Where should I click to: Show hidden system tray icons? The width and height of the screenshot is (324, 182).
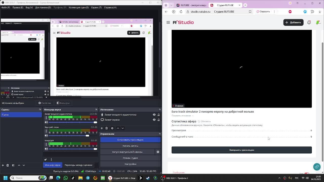279,178
